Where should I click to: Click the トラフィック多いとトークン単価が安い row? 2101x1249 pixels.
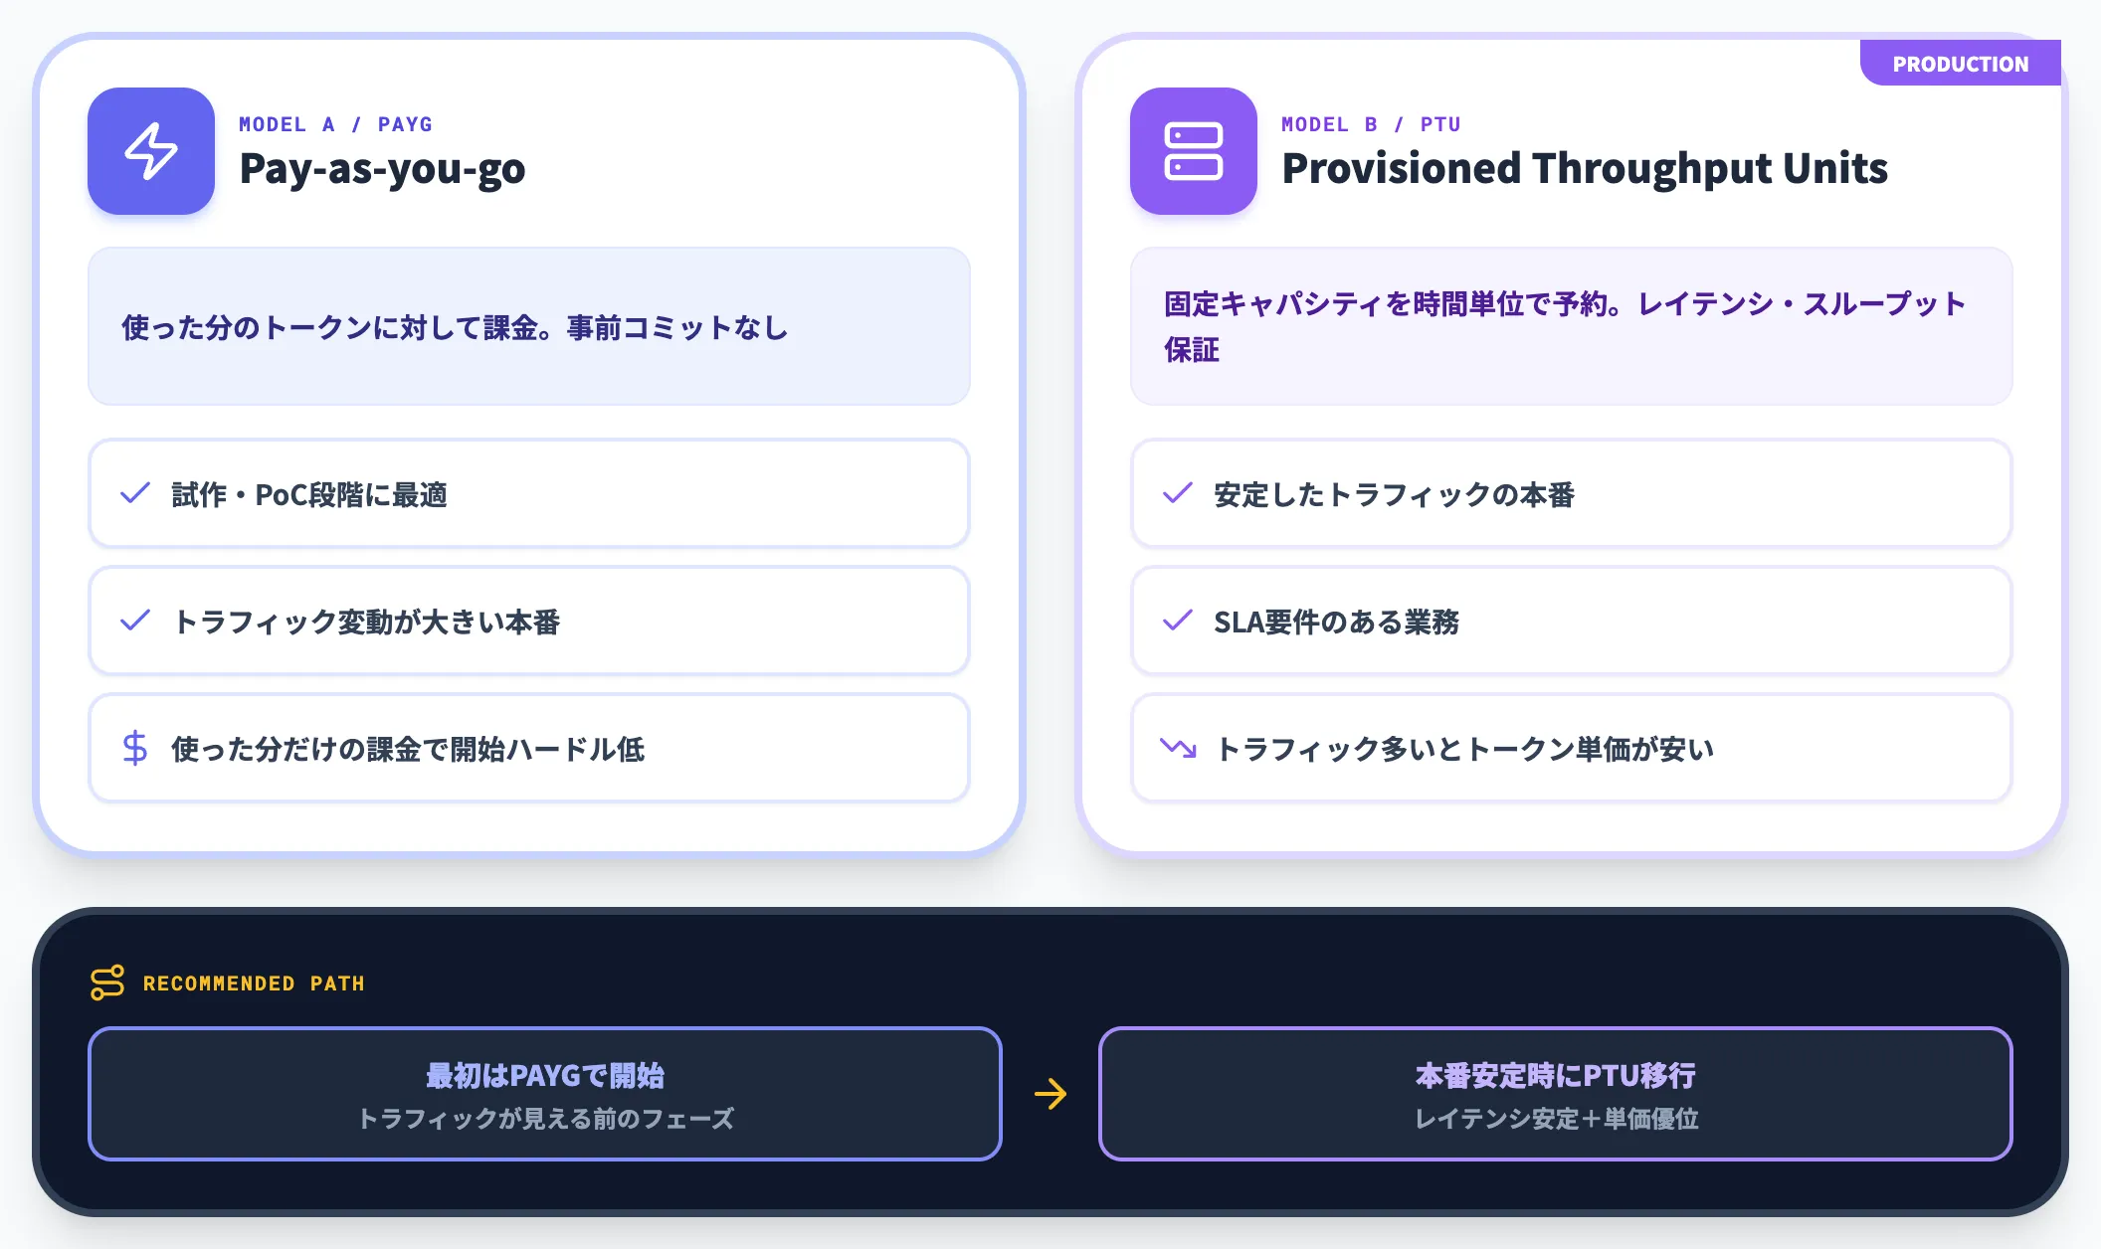[x=1572, y=748]
